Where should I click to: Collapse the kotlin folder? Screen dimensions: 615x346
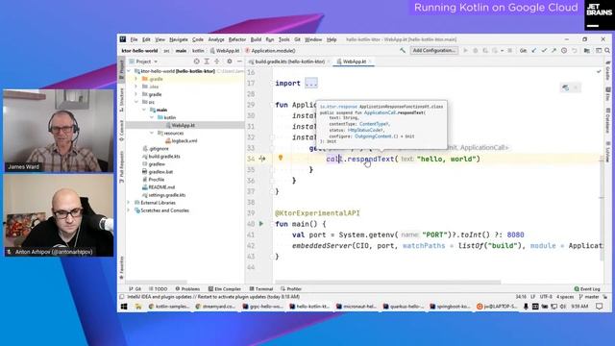tap(152, 117)
